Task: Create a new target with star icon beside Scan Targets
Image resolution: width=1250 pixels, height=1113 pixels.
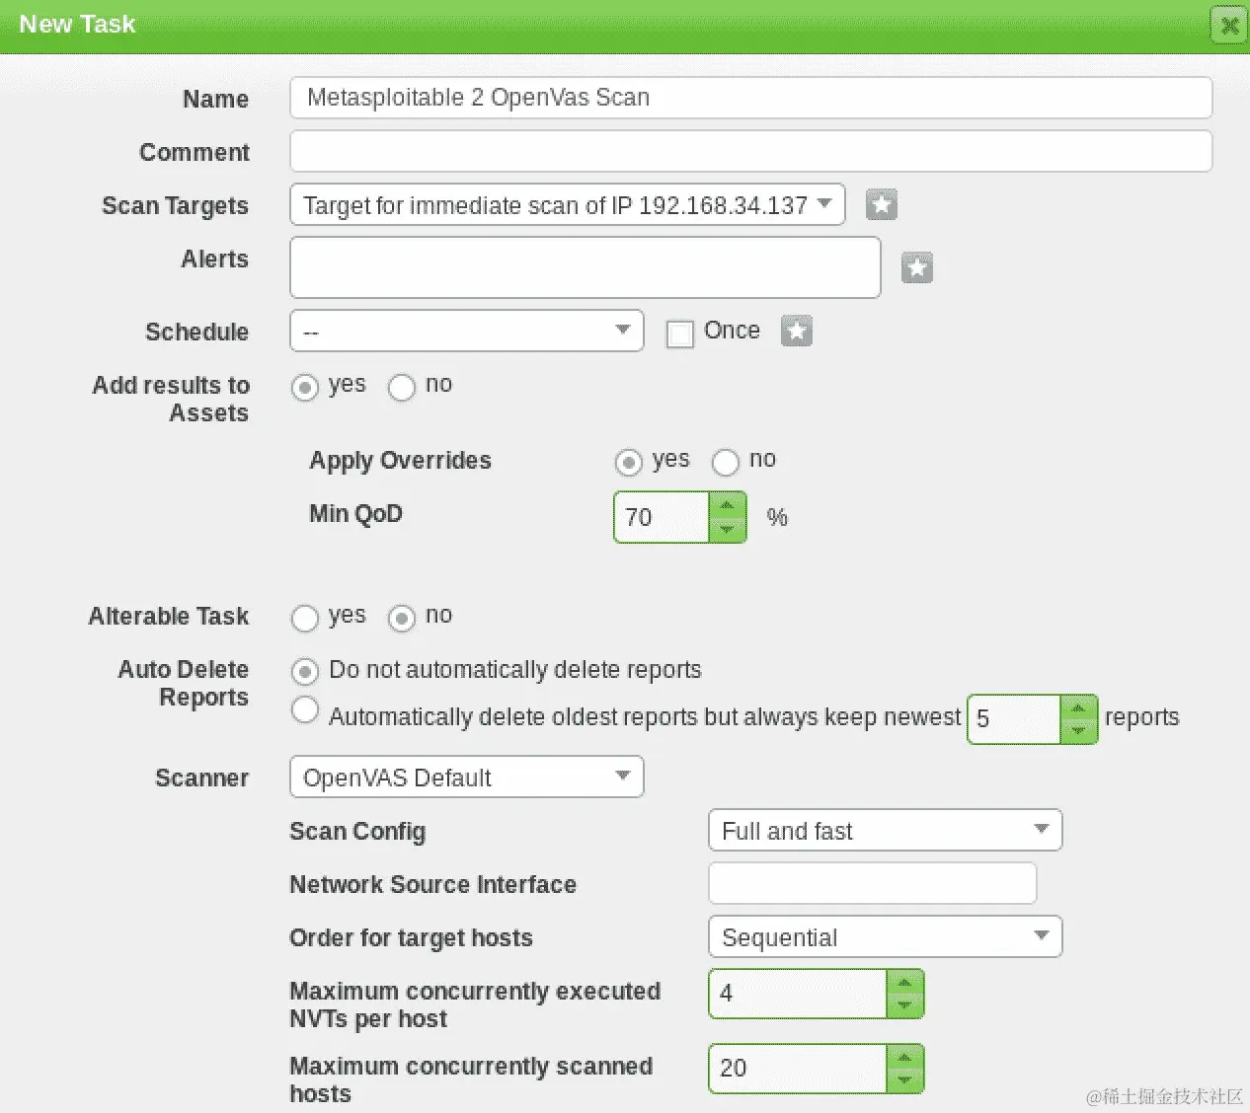Action: click(882, 204)
